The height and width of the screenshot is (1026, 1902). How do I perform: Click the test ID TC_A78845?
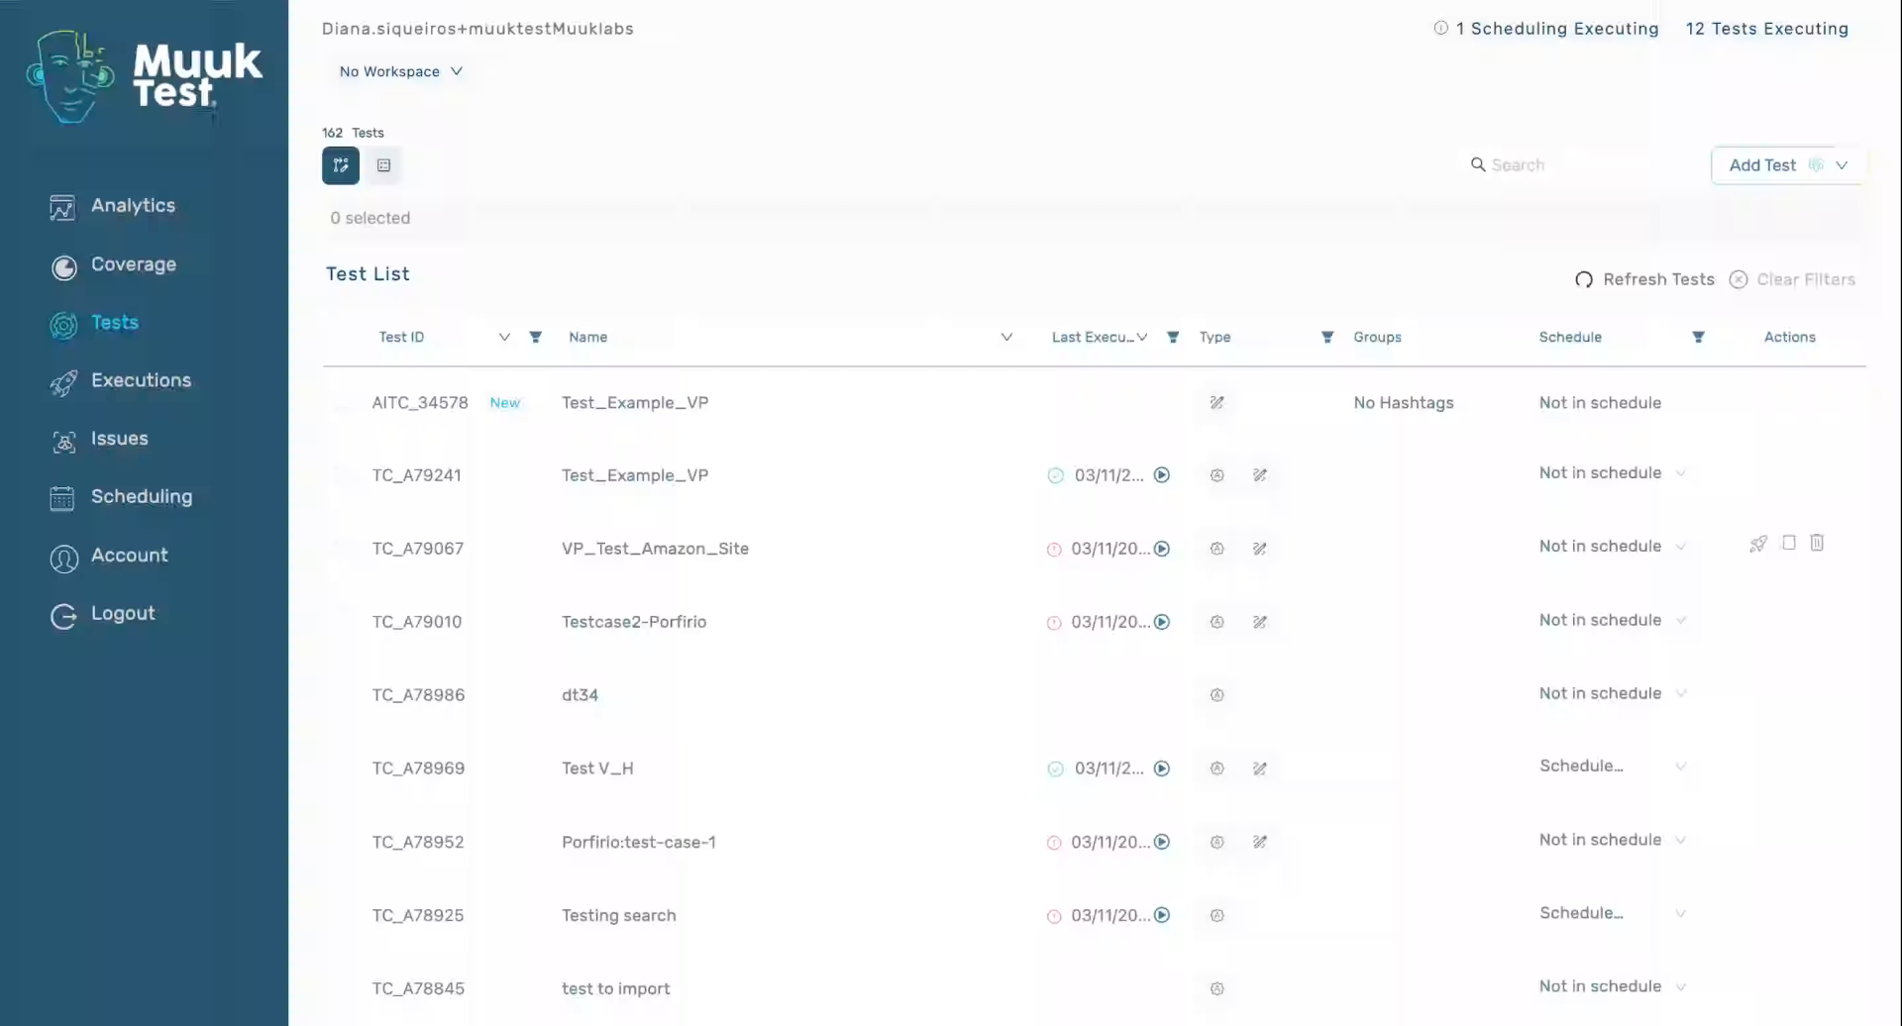coord(418,988)
